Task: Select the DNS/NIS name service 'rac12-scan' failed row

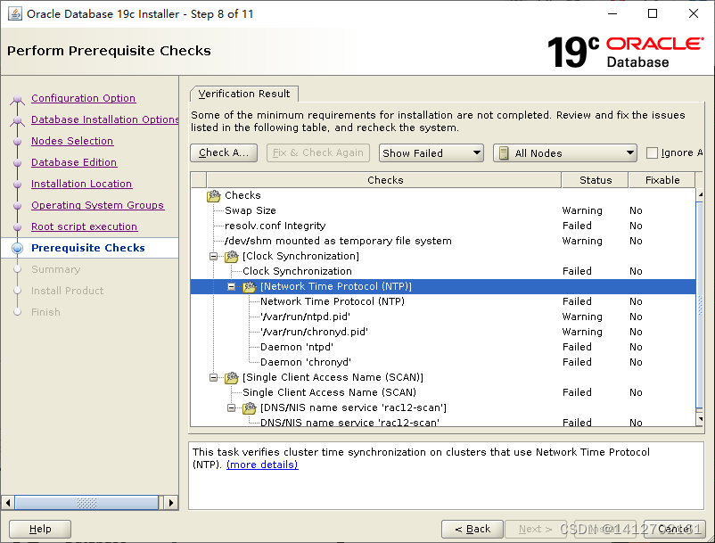Action: pyautogui.click(x=443, y=423)
